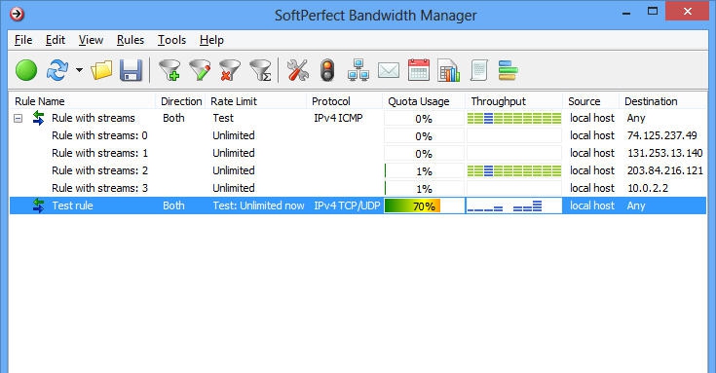Click the envelope mail icon
The height and width of the screenshot is (373, 716).
(x=389, y=71)
